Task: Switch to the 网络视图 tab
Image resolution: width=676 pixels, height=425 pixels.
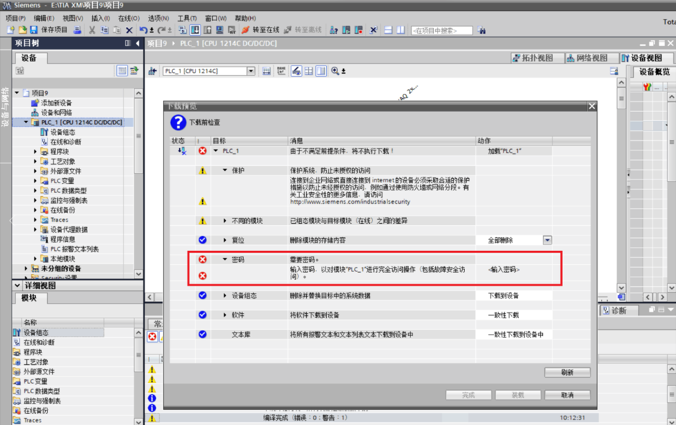Action: pyautogui.click(x=587, y=58)
